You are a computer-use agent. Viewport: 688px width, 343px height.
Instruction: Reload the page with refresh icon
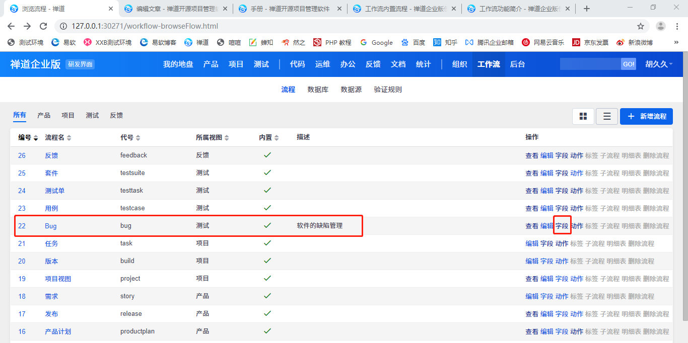click(43, 26)
